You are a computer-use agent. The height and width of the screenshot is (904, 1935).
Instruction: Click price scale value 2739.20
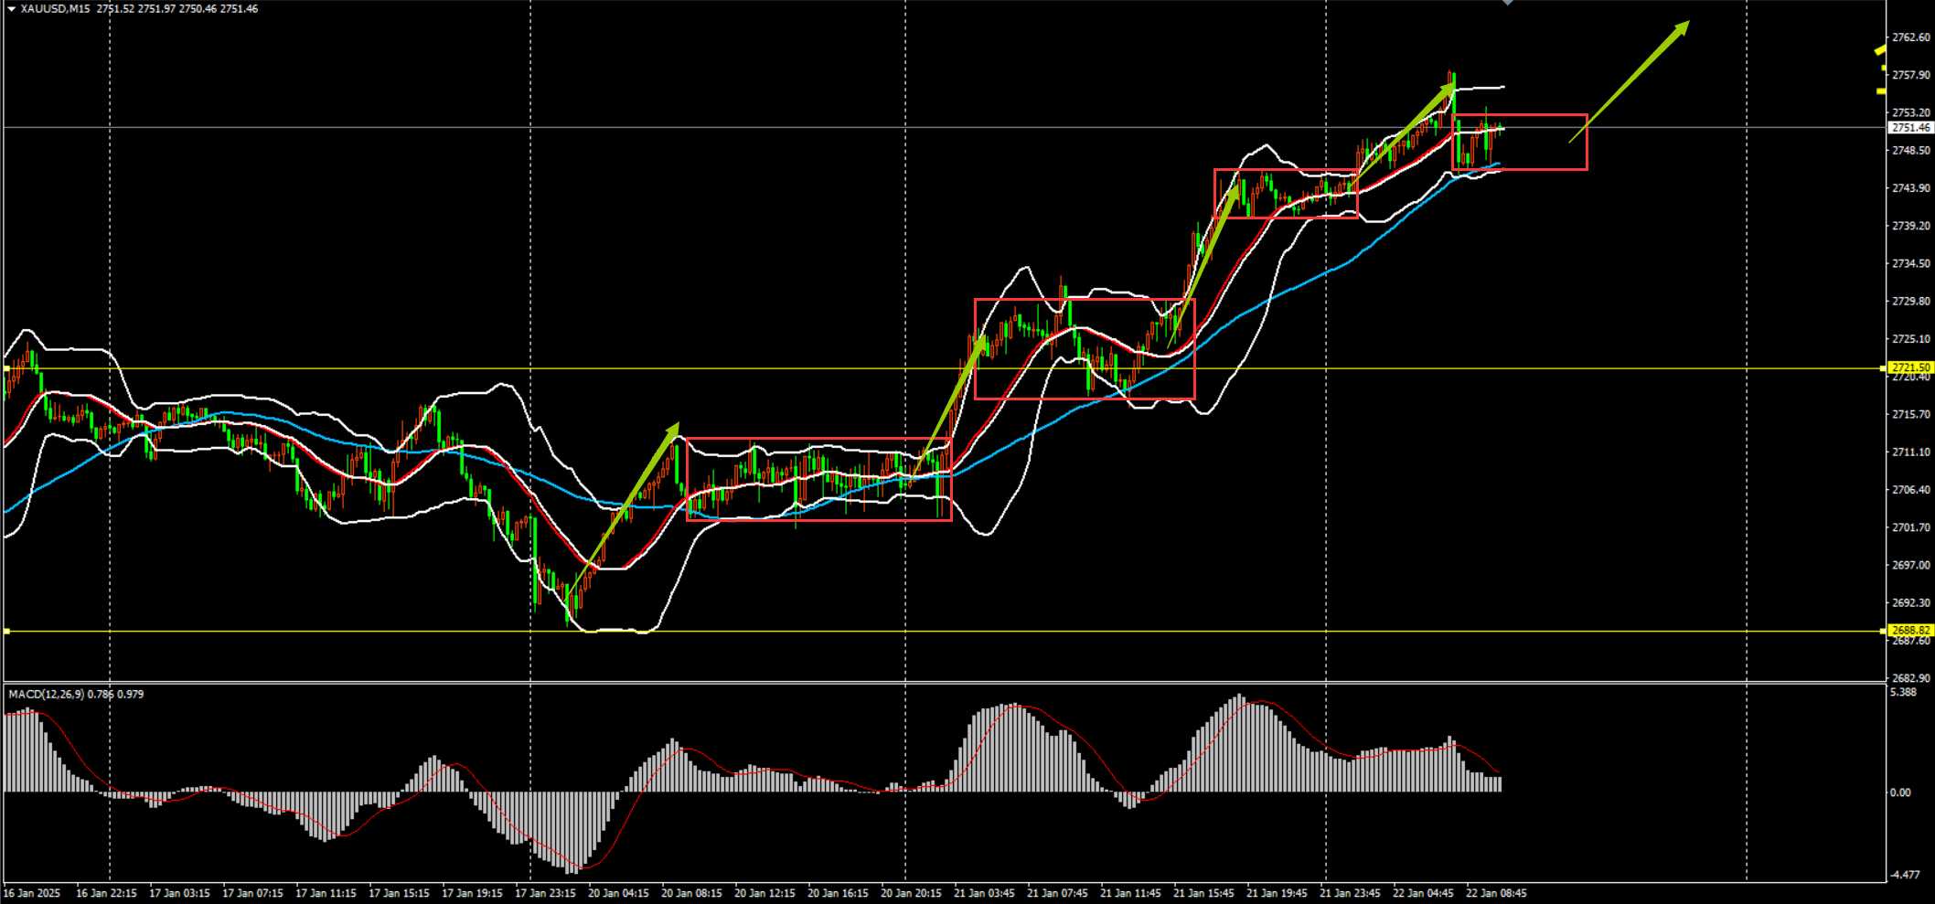tap(1911, 226)
